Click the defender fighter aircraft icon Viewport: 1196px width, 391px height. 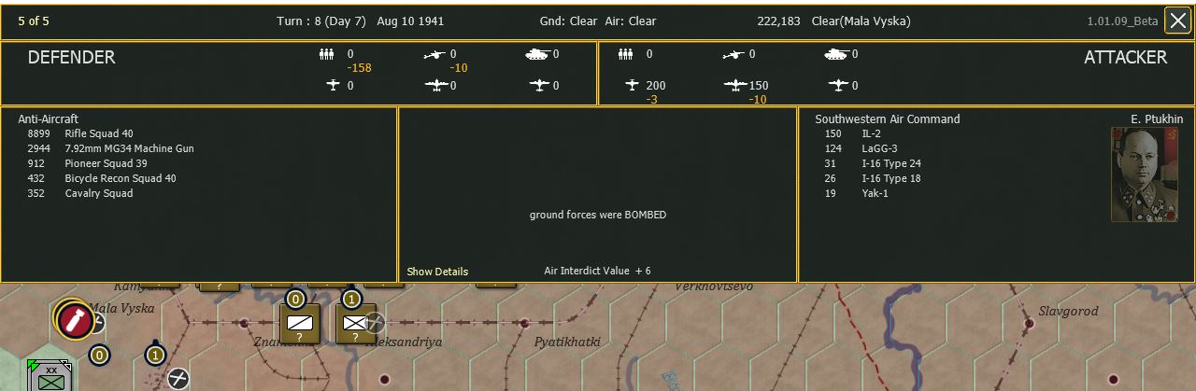[x=334, y=85]
